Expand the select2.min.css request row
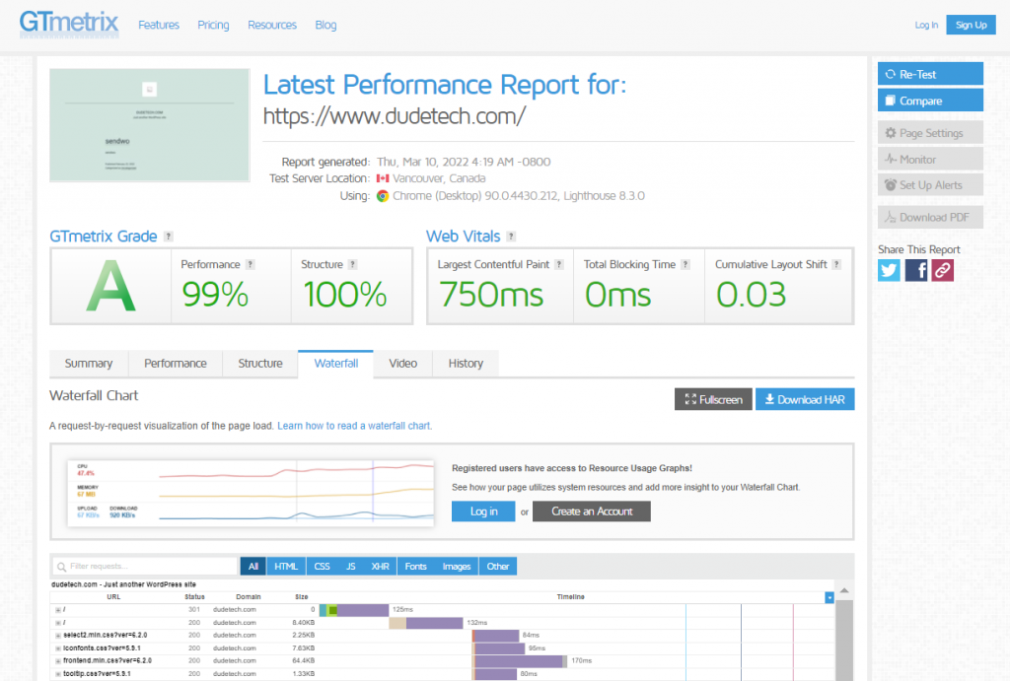Viewport: 1010px width, 681px height. 58,635
